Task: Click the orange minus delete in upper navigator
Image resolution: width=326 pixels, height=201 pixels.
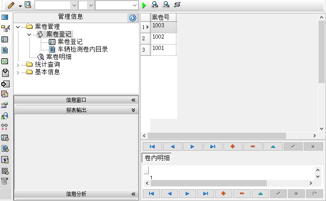Action: [x=253, y=146]
